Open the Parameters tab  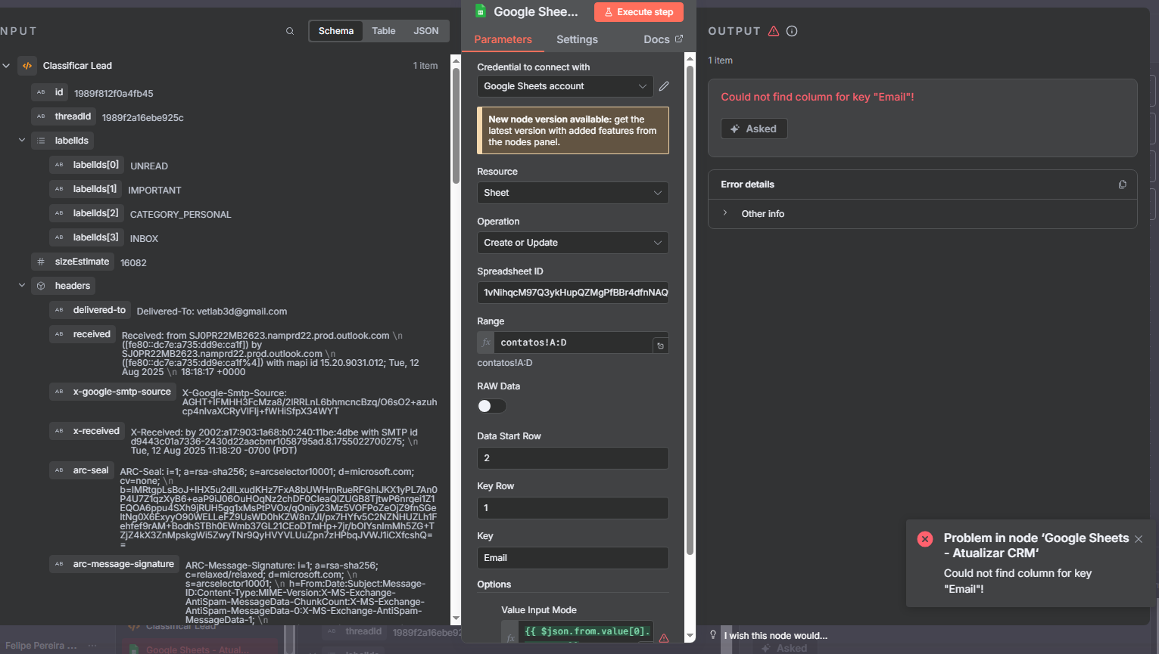click(503, 39)
